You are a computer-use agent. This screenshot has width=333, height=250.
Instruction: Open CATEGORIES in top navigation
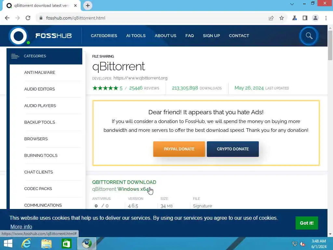[104, 36]
